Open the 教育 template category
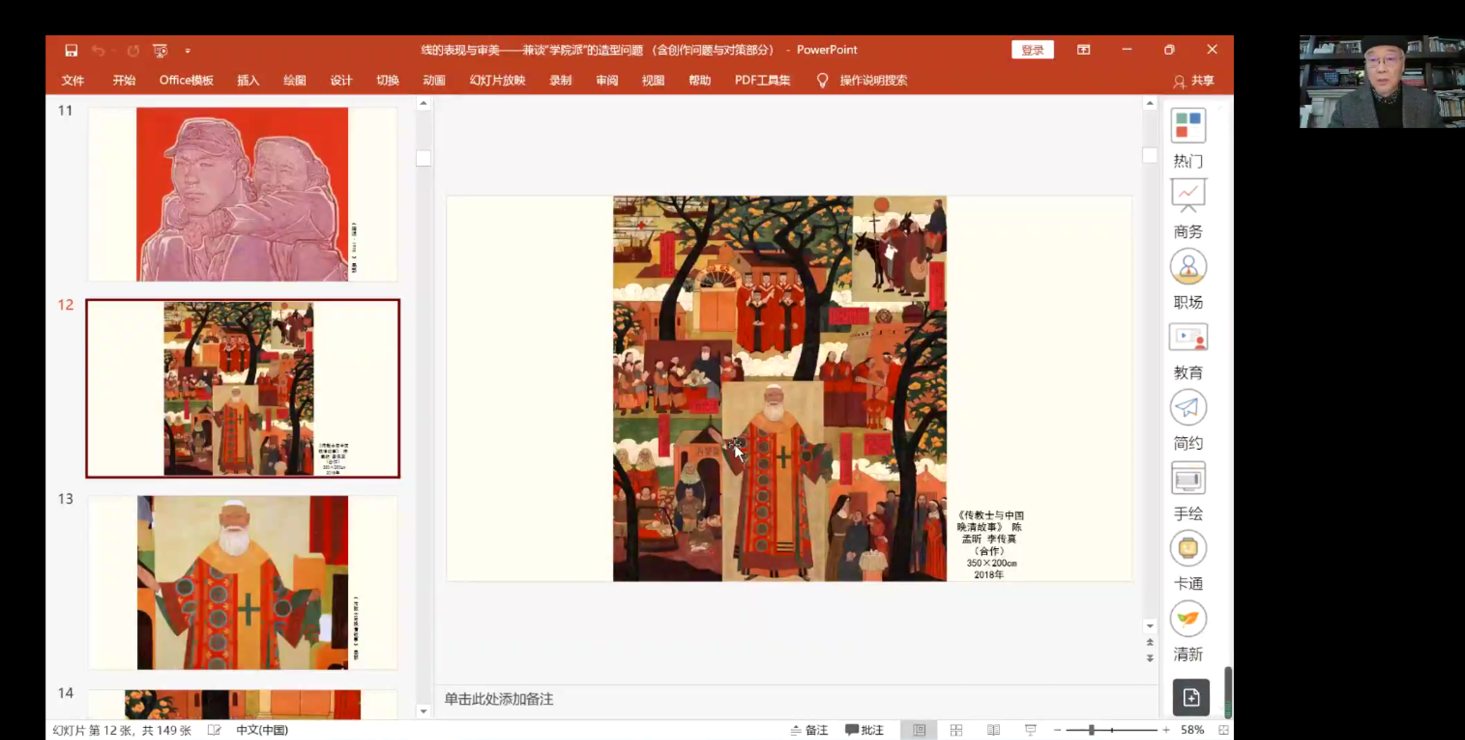This screenshot has width=1465, height=740. tap(1188, 338)
